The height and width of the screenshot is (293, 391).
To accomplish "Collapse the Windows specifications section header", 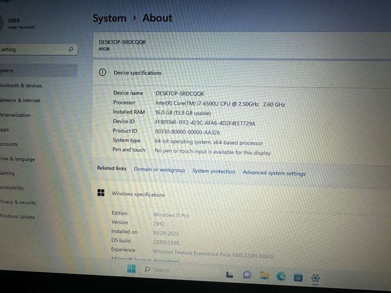I will pyautogui.click(x=242, y=196).
